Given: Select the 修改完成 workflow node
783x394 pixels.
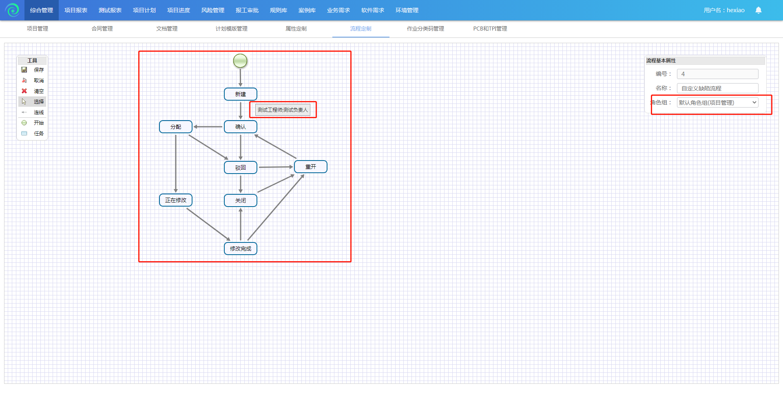Looking at the screenshot, I should tap(241, 249).
